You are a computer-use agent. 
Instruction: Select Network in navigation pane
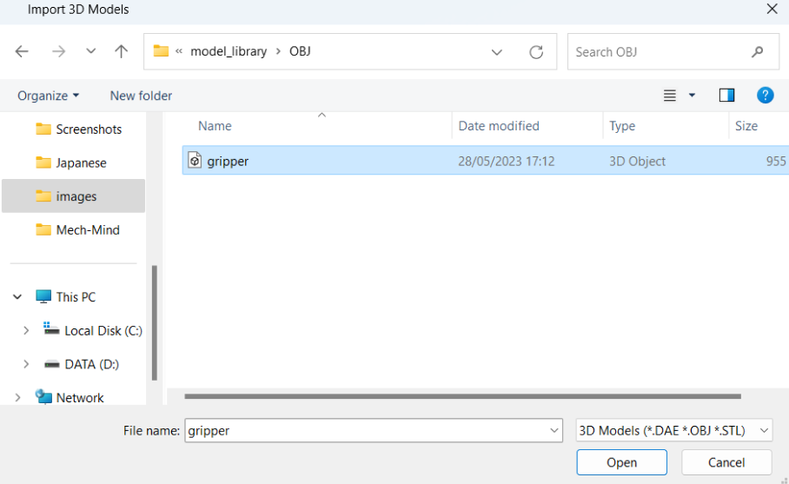click(70, 397)
